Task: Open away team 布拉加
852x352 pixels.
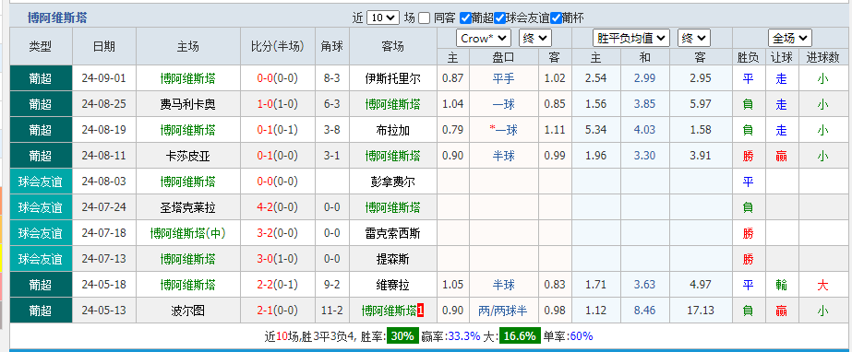Action: point(393,130)
